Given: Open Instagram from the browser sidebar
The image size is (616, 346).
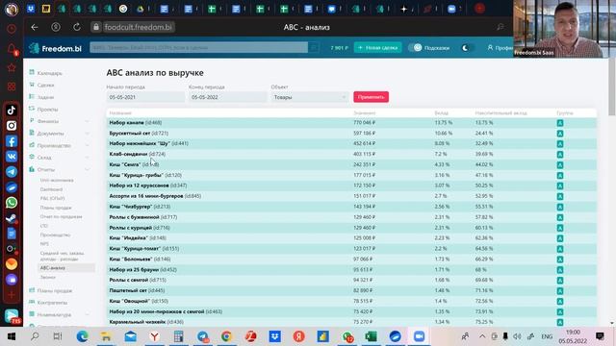Looking at the screenshot, I should point(12,126).
